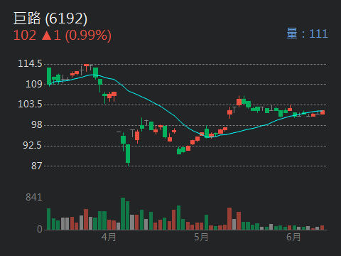Image resolution: width=341 pixels, height=256 pixels.
Task: Click the lowest long green candlestick near 87
Action: click(x=128, y=154)
